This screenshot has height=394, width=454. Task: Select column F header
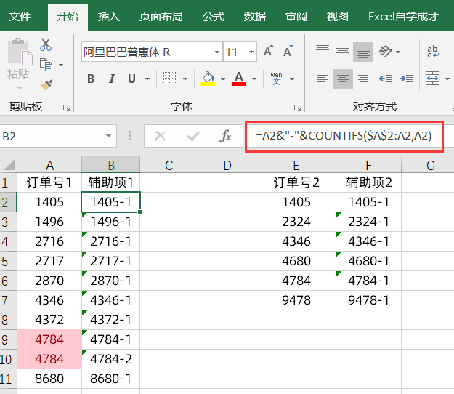[x=368, y=166]
